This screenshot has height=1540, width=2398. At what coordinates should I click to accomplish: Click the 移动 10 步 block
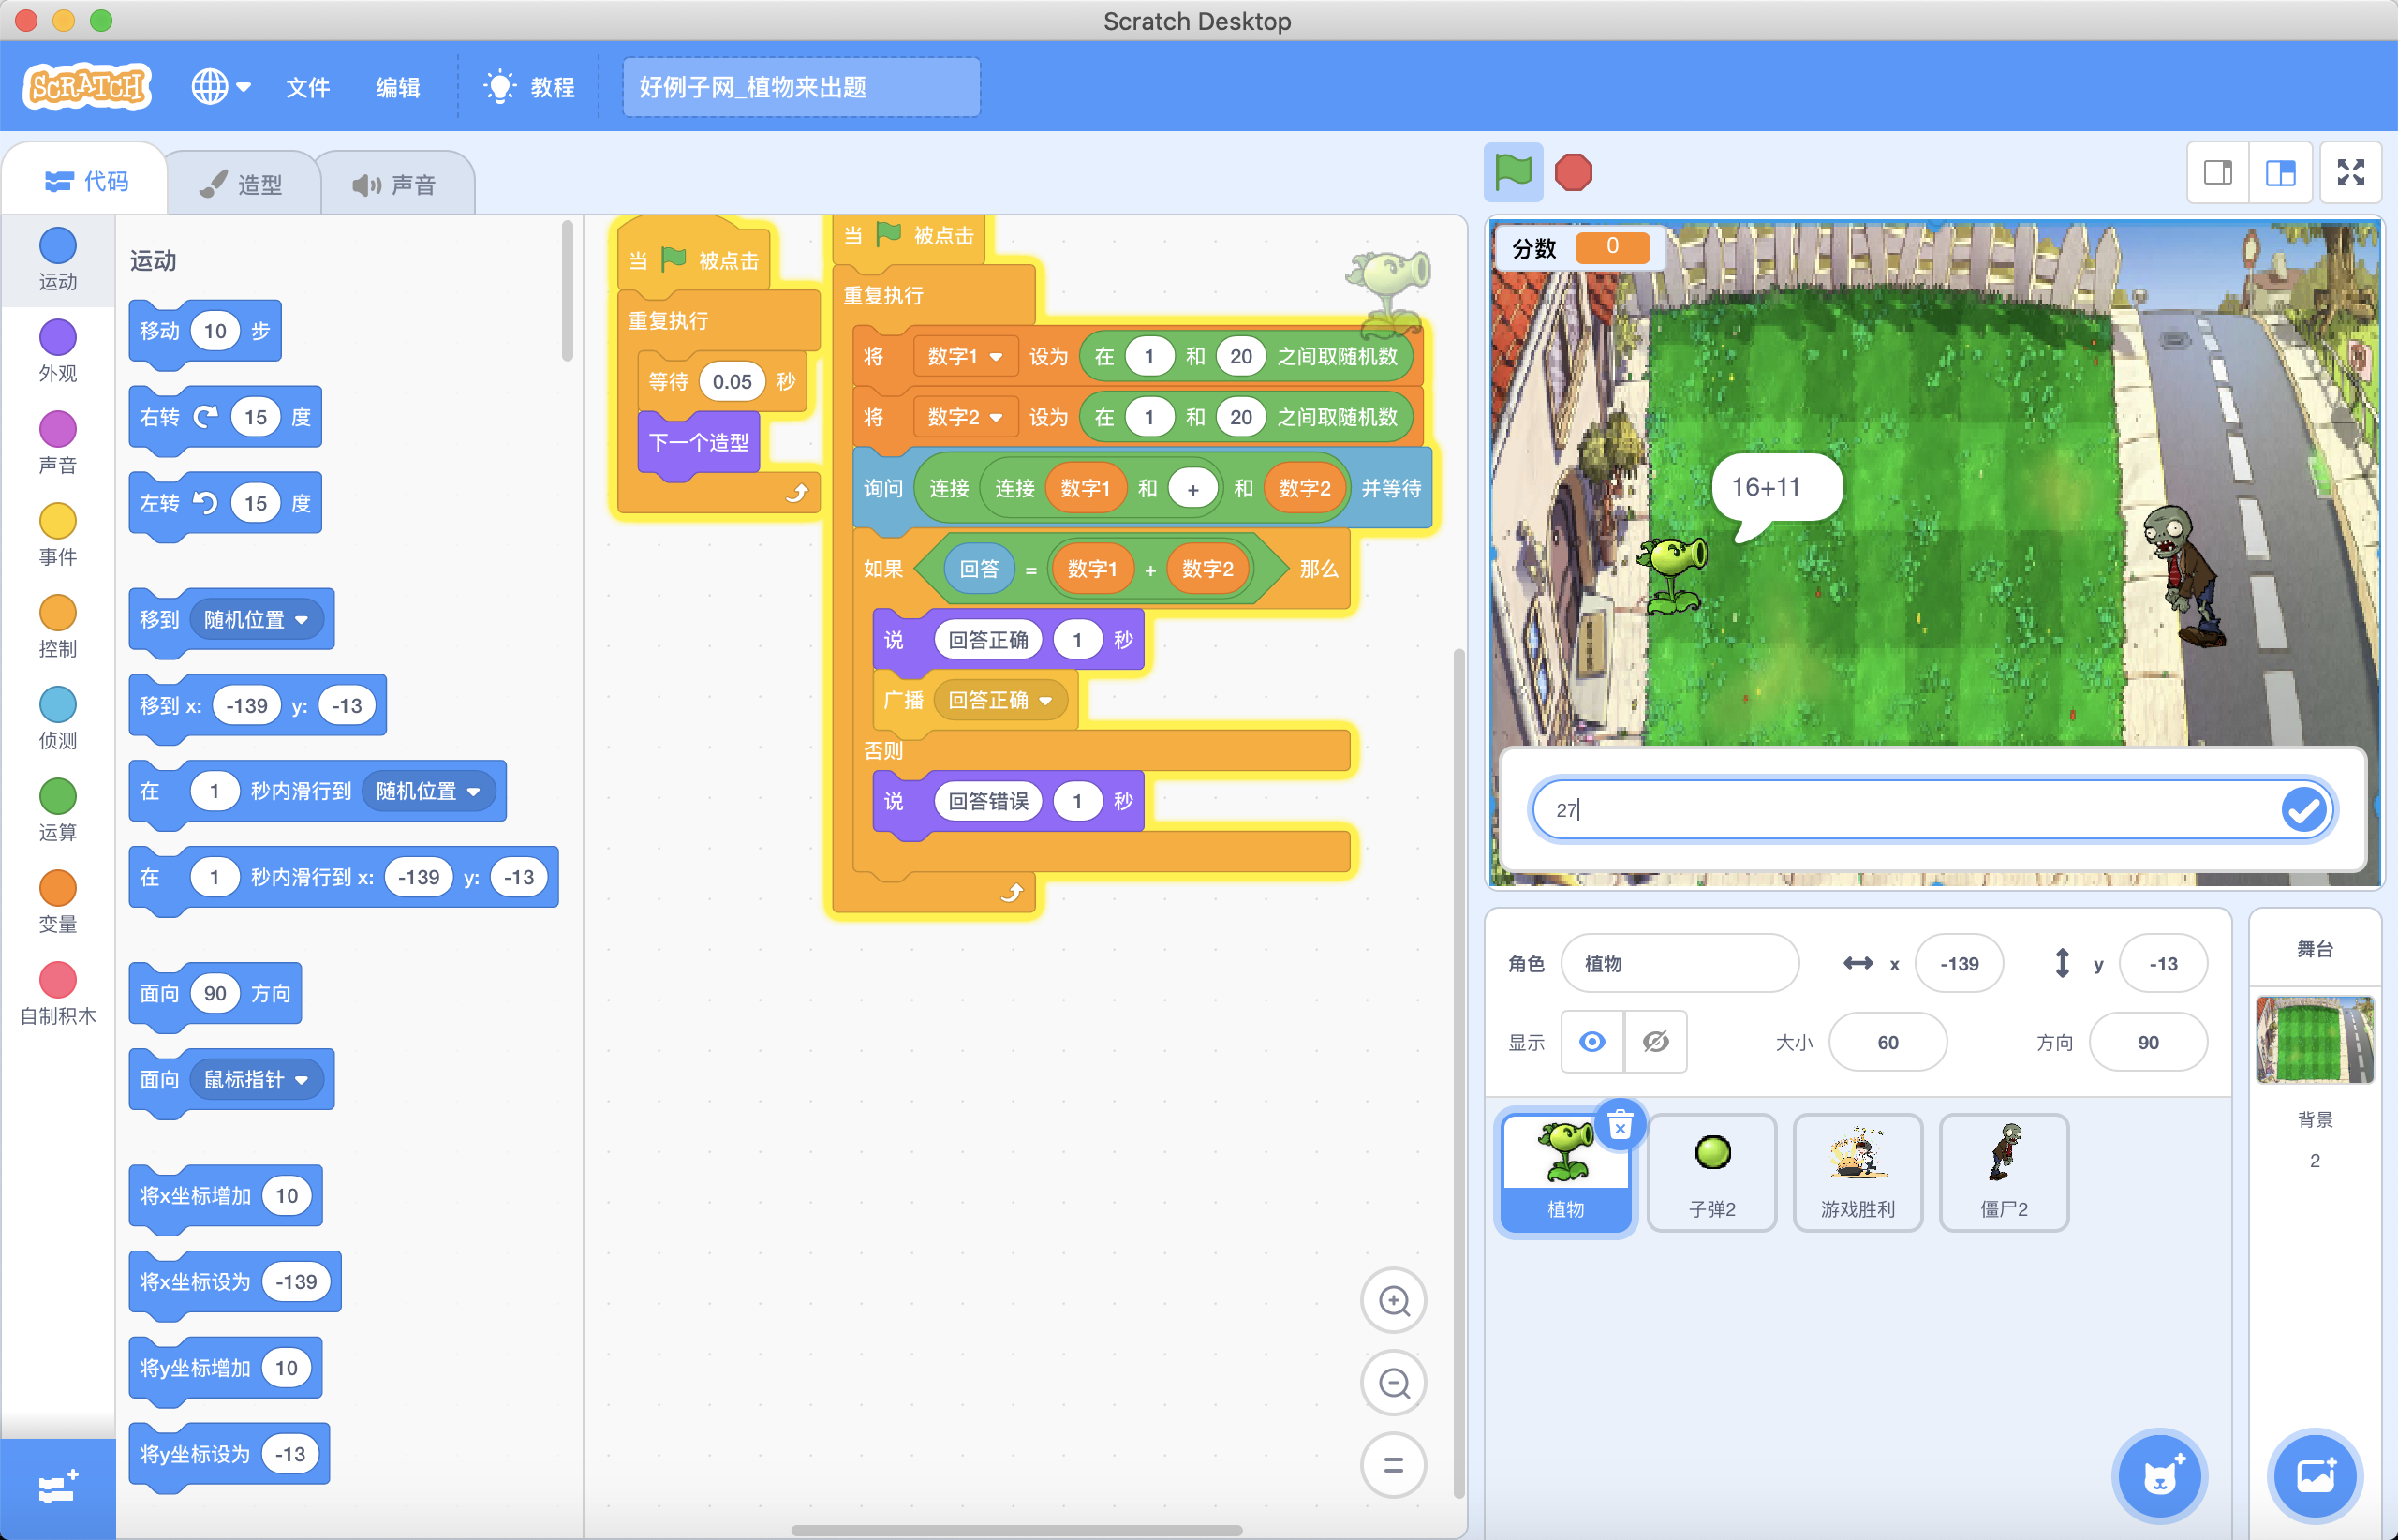coord(205,331)
